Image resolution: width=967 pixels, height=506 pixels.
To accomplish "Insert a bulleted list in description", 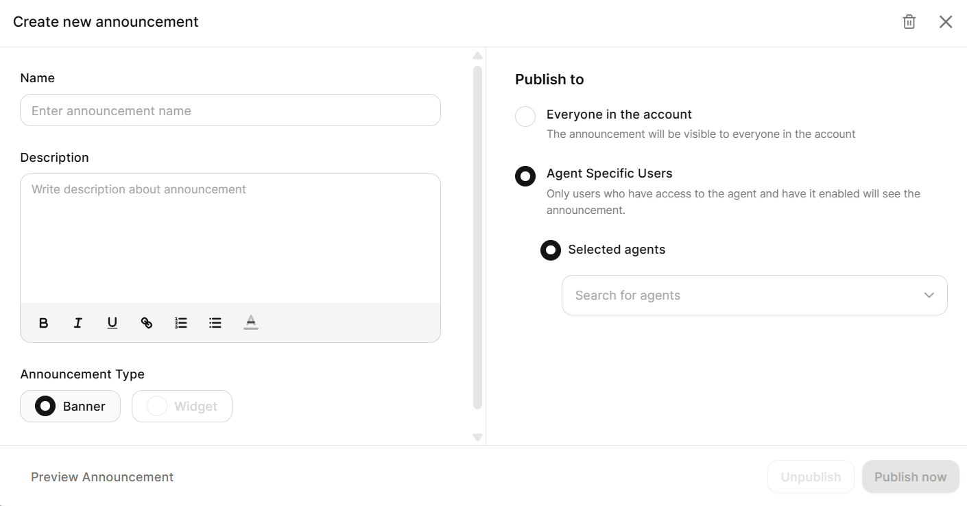I will (215, 323).
